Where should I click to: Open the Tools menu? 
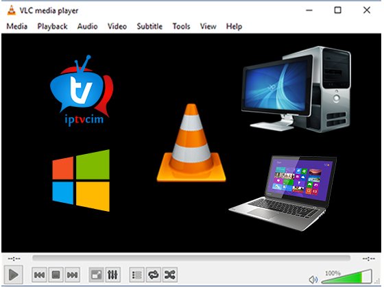(x=181, y=26)
